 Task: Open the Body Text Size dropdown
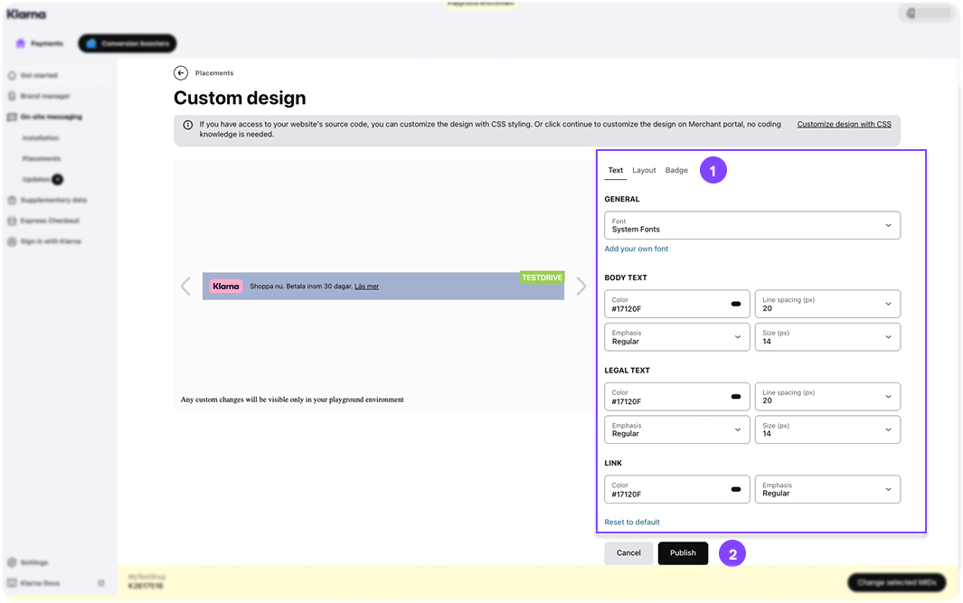click(x=826, y=336)
